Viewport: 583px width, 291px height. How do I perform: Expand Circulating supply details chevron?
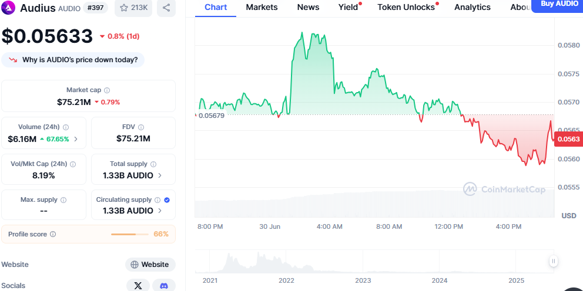click(160, 211)
